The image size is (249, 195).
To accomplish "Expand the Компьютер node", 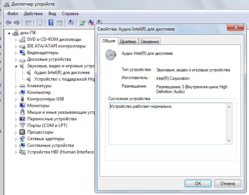I will pos(16,93).
